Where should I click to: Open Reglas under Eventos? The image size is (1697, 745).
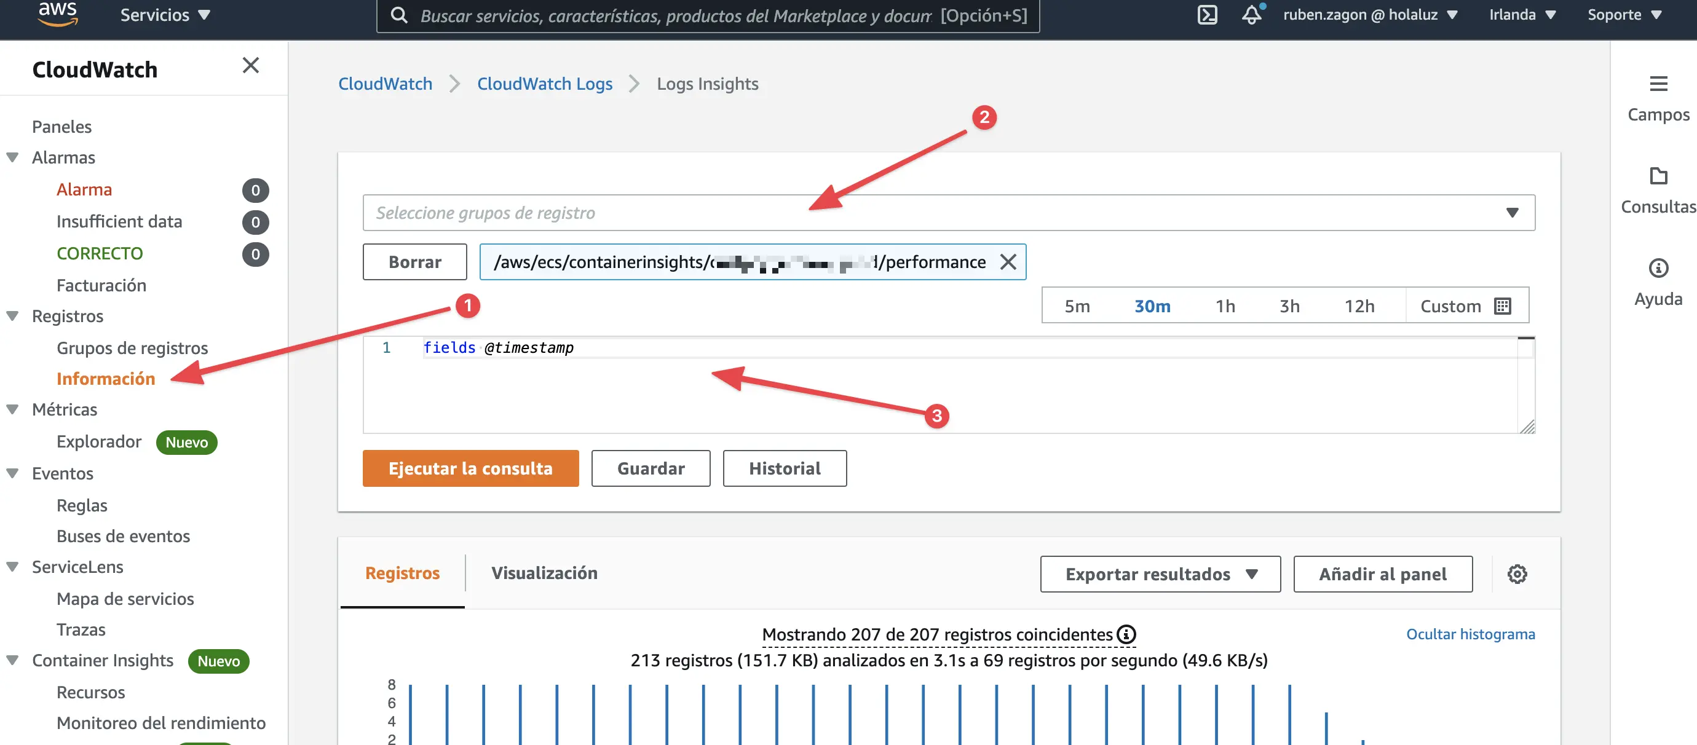pyautogui.click(x=82, y=505)
